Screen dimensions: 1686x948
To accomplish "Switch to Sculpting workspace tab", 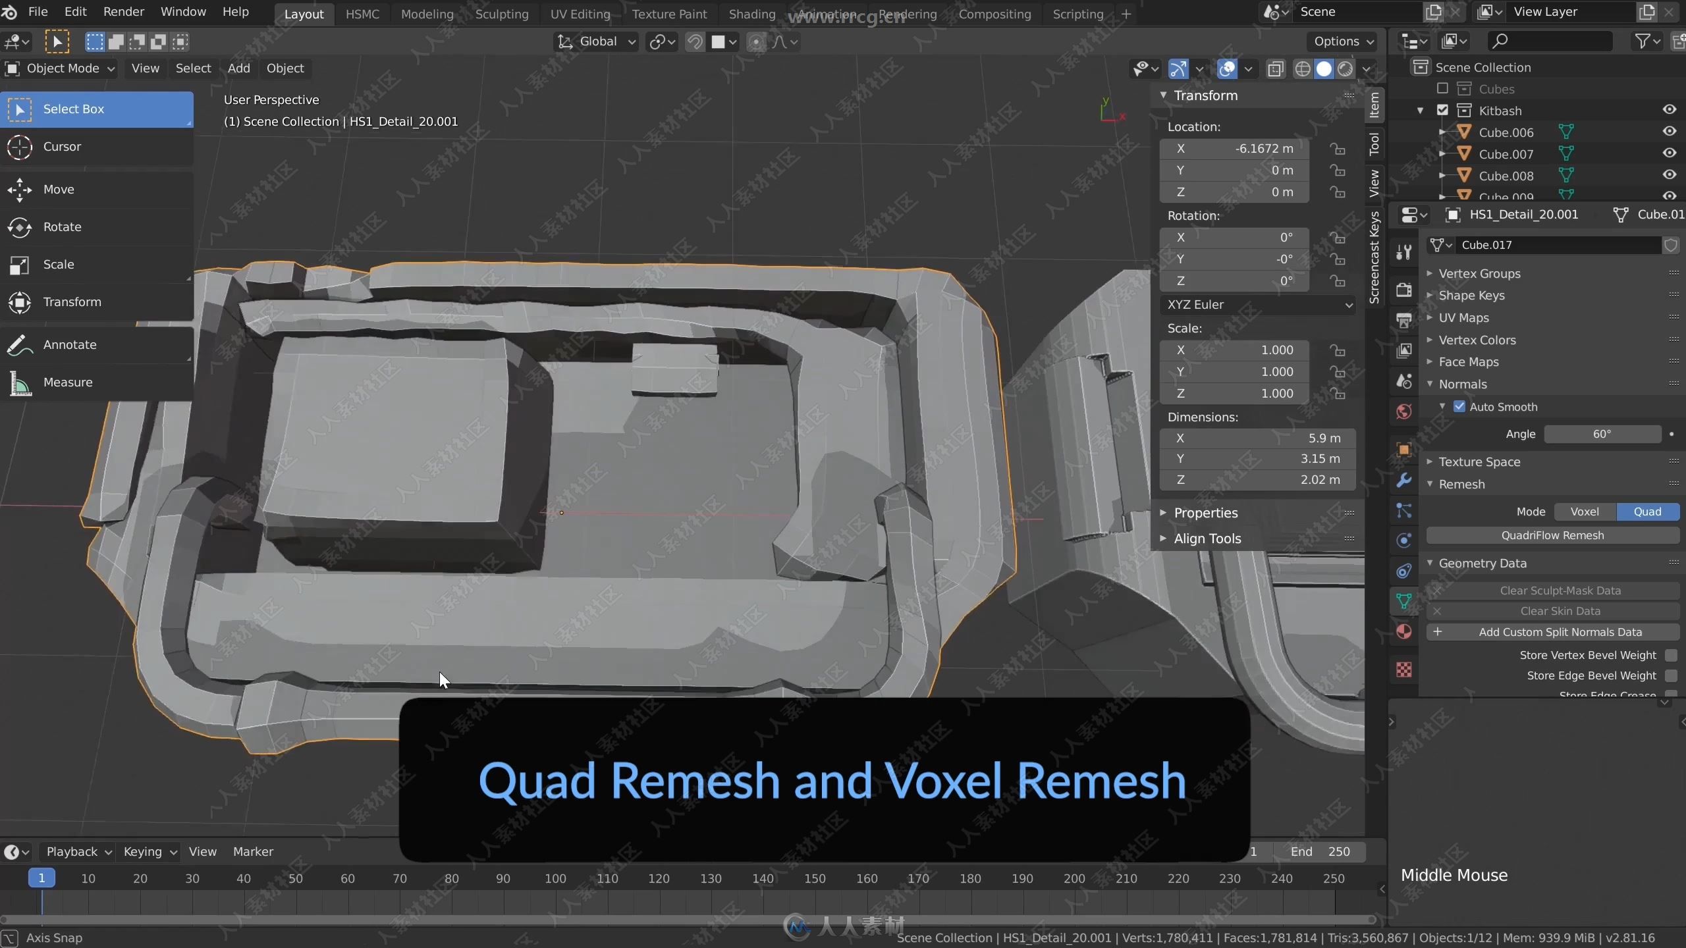I will coord(501,14).
